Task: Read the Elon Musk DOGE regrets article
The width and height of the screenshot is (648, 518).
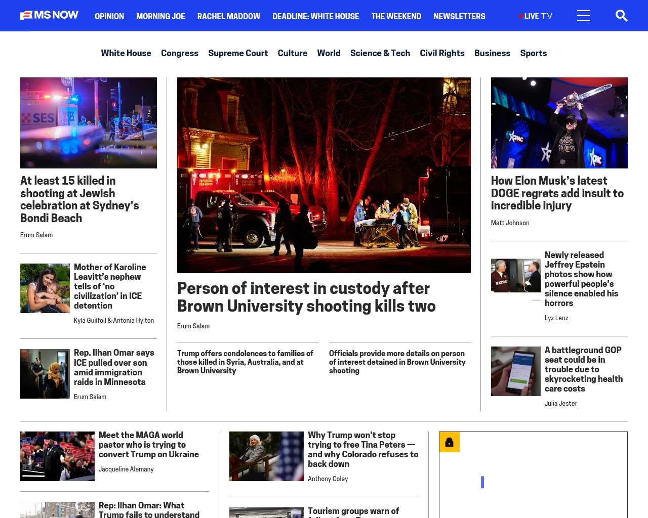Action: [557, 193]
